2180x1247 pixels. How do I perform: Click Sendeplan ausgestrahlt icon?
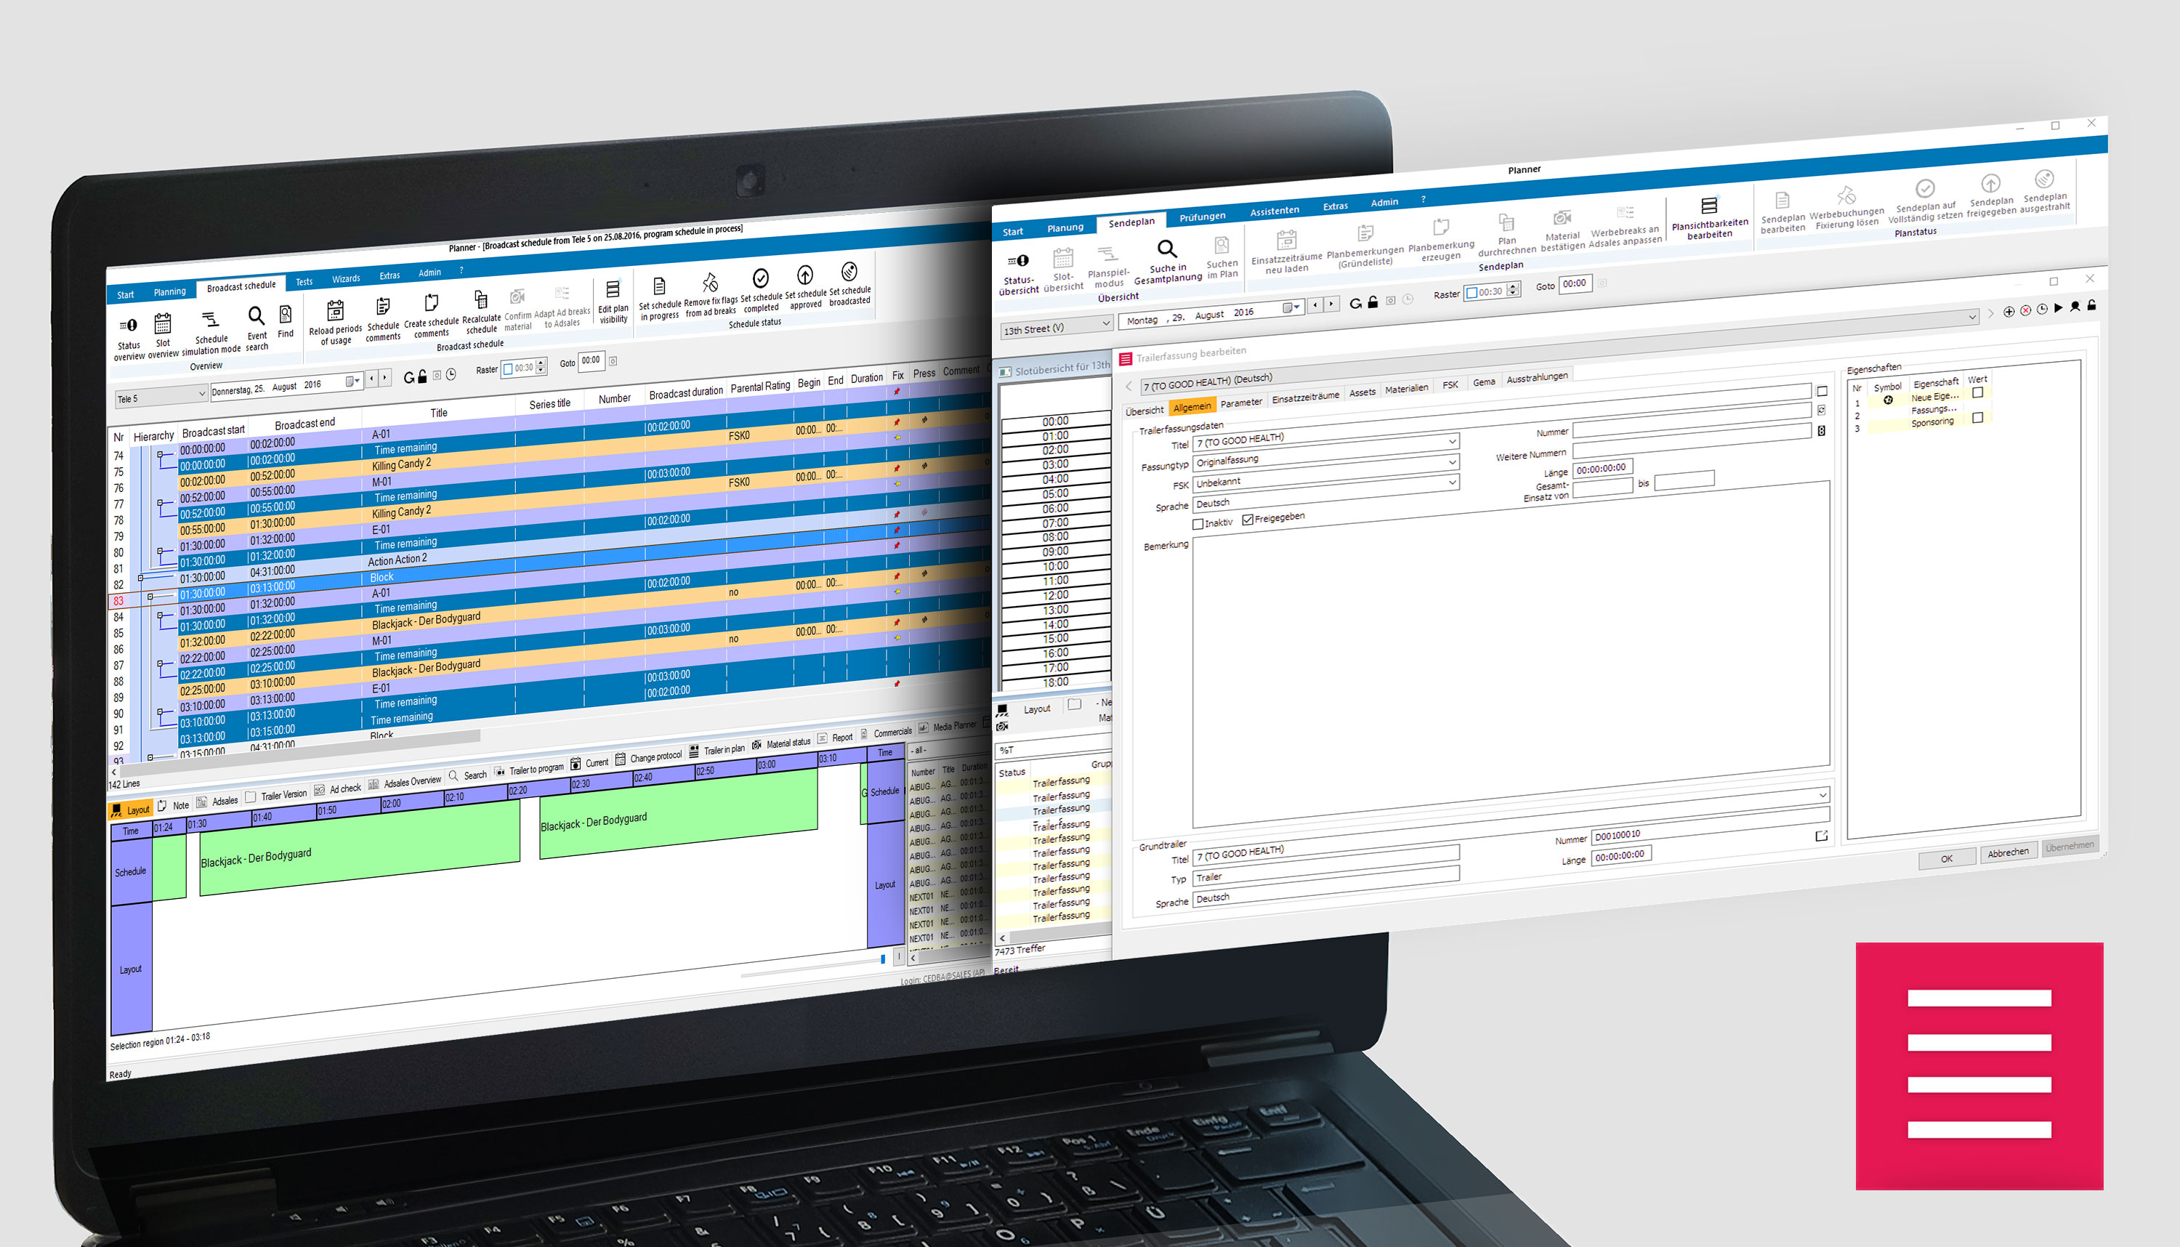pyautogui.click(x=2045, y=179)
